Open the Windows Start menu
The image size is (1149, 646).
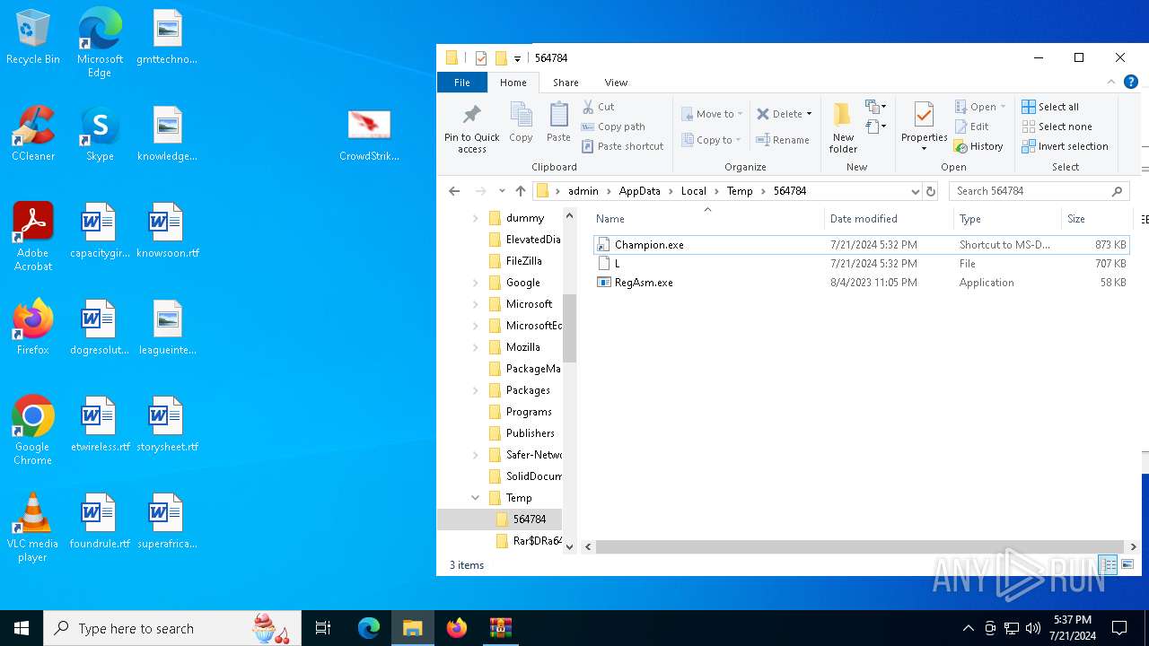point(22,628)
